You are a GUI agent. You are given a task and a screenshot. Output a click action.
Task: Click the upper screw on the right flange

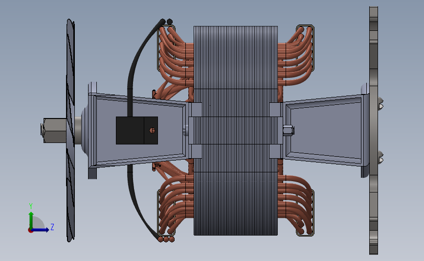click(380, 103)
